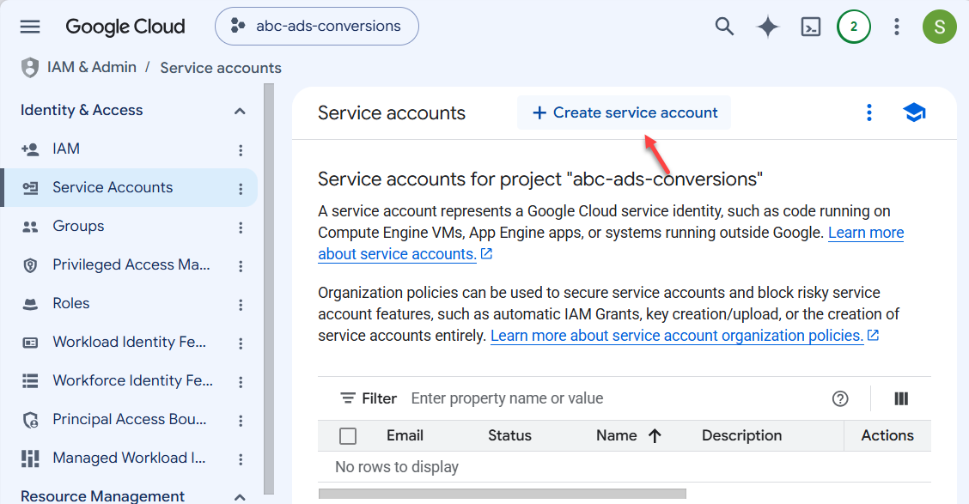This screenshot has width=969, height=504.
Task: Open the IAM row three-dot menu
Action: pos(241,150)
